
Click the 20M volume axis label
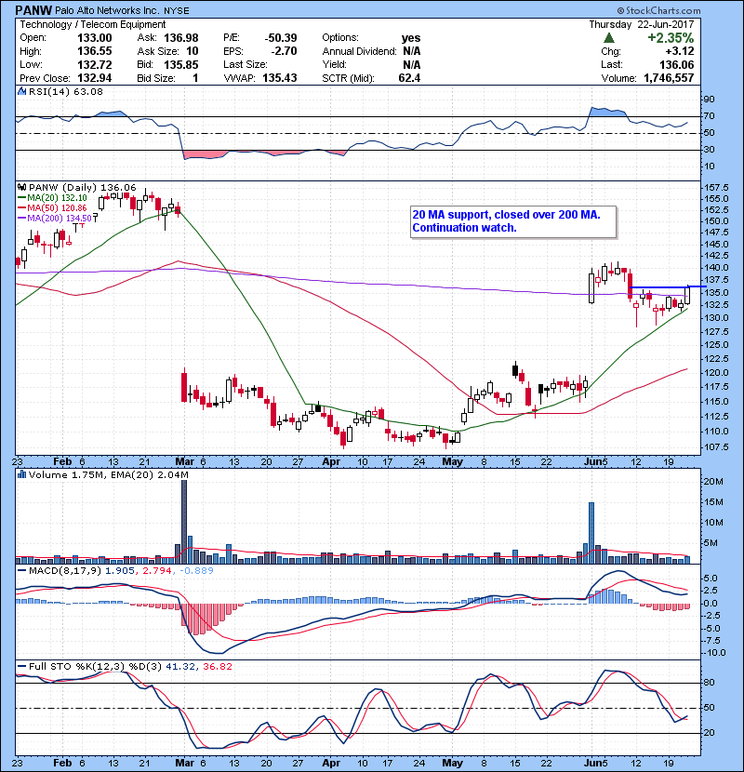pyautogui.click(x=713, y=482)
